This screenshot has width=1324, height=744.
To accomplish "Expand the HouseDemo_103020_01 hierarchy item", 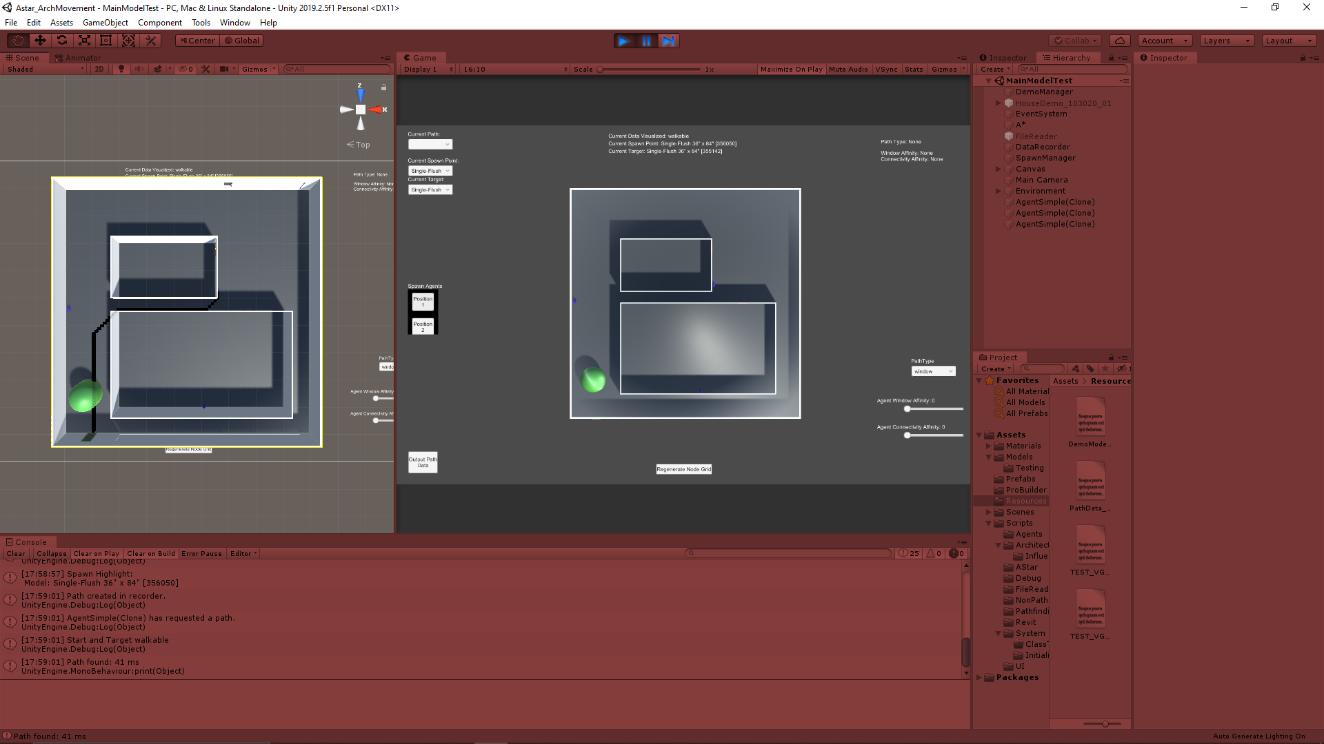I will coord(998,103).
